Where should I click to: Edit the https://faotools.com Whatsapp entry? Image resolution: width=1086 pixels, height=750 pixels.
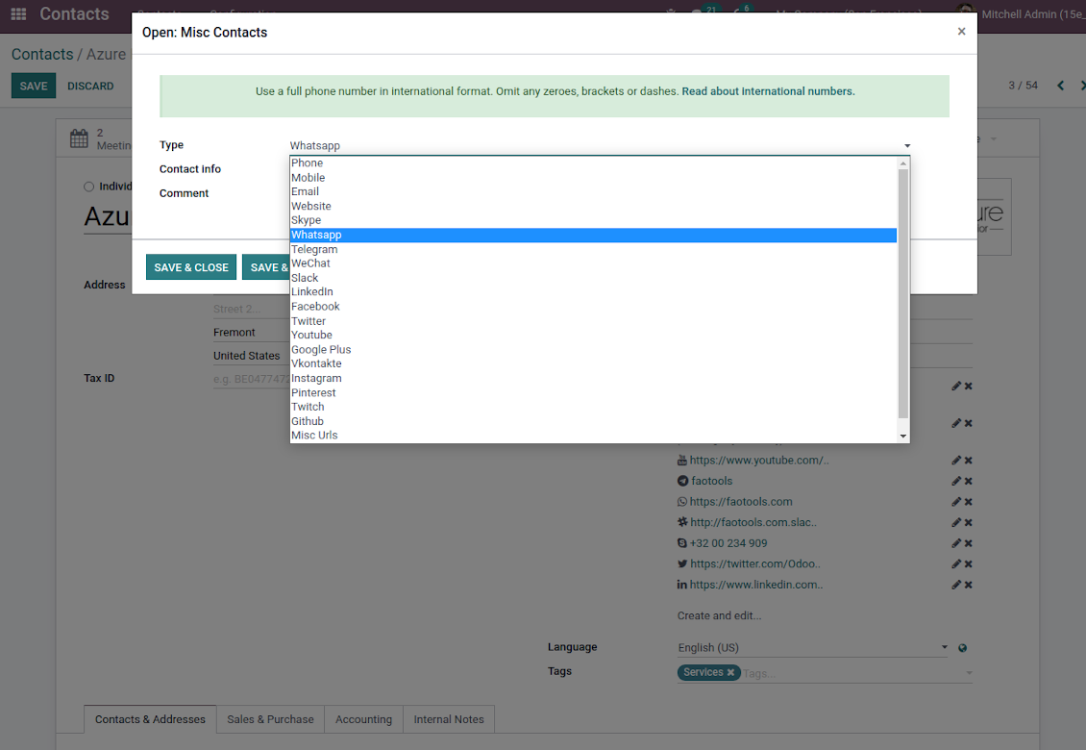tap(956, 502)
